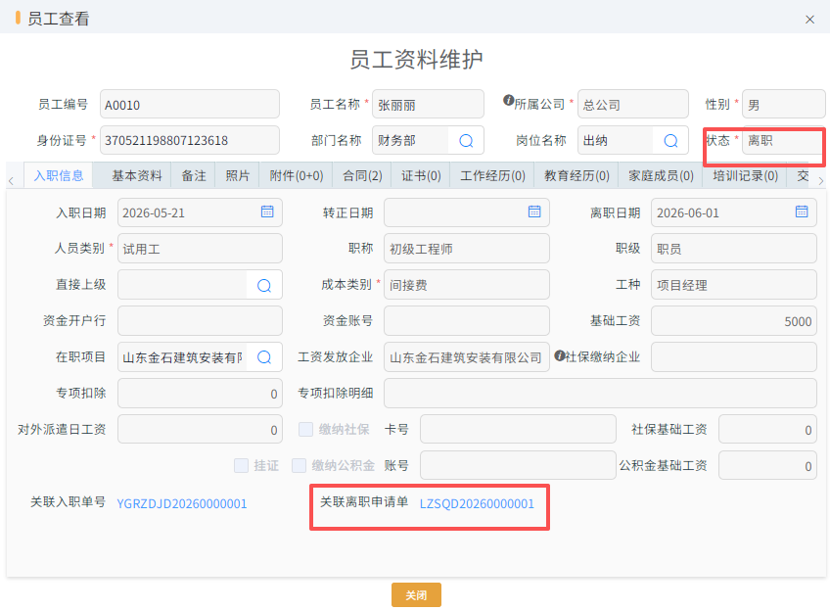This screenshot has height=611, width=830.
Task: Open the 照片 tab
Action: [x=238, y=176]
